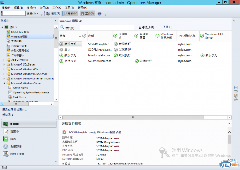Select the SCOM.mylab.com row
Viewport: 240px width, 170px height.
[x=145, y=61]
